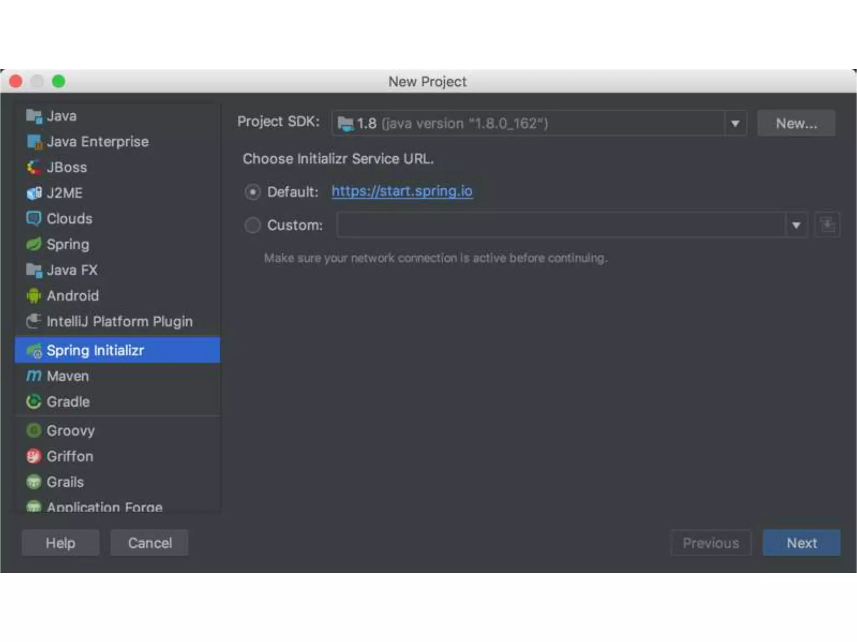This screenshot has height=642, width=857.
Task: Click the Griffon project icon
Action: pyautogui.click(x=33, y=456)
